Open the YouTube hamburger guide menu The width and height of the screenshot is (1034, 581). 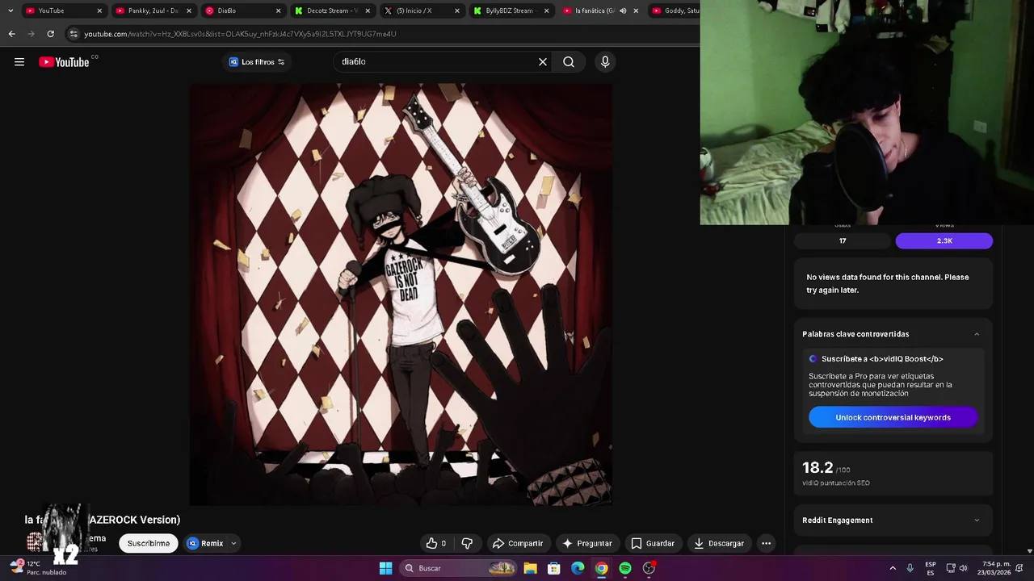coord(19,62)
